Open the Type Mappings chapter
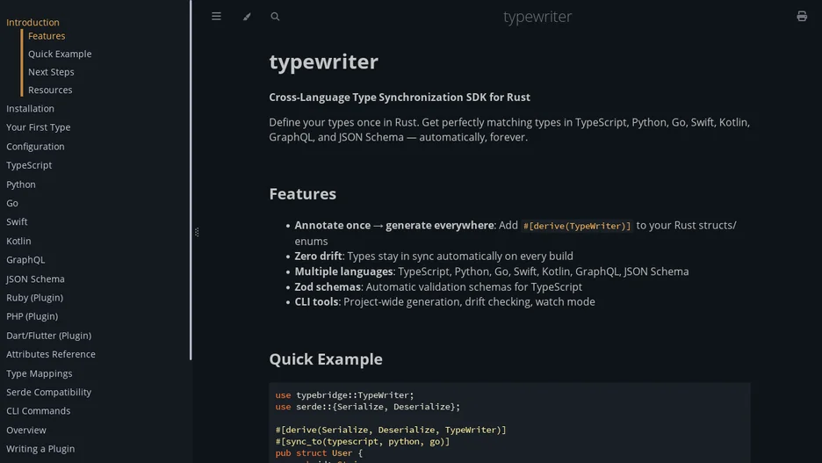The width and height of the screenshot is (822, 463). (x=40, y=373)
